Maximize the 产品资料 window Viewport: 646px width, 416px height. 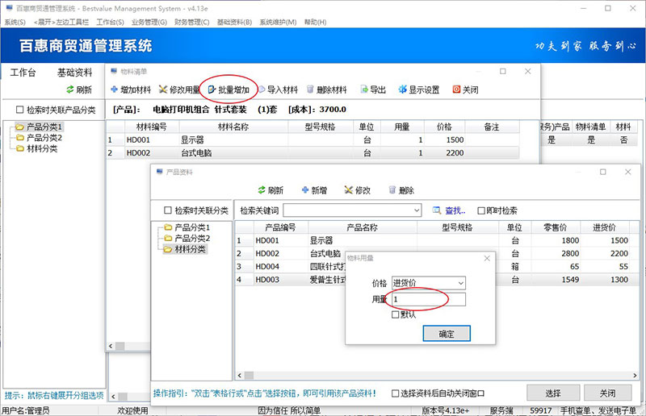coord(602,172)
